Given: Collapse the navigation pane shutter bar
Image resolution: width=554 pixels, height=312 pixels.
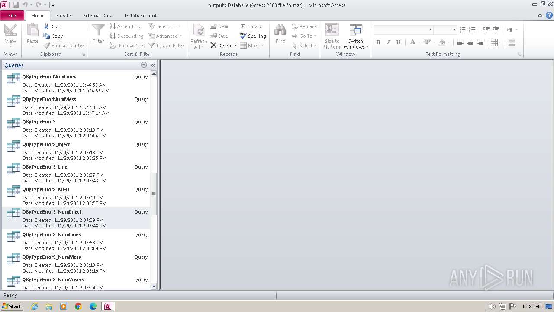Looking at the screenshot, I should 153,65.
